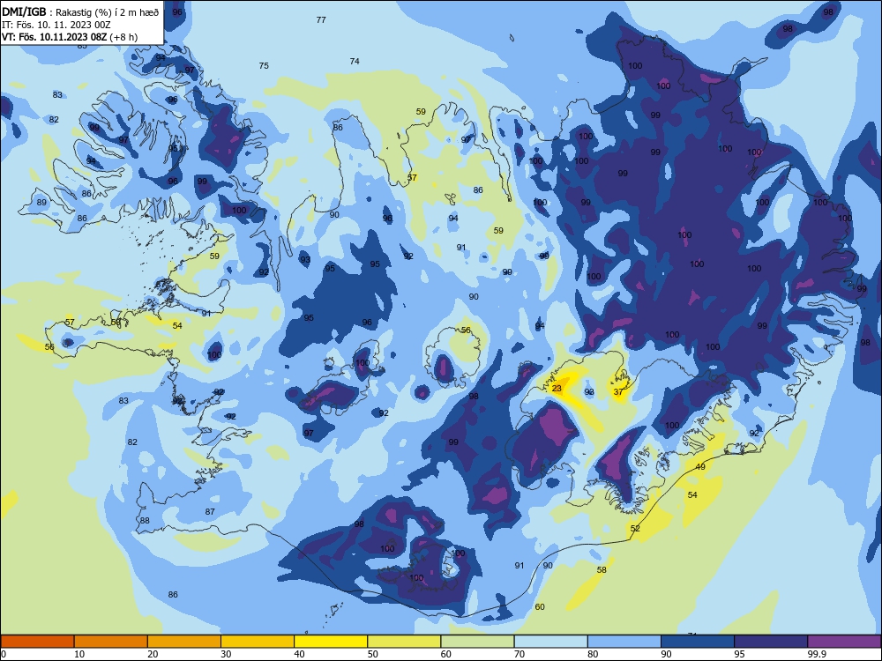The height and width of the screenshot is (661, 882).
Task: Click the humidity value 60 on the map
Action: [x=540, y=607]
